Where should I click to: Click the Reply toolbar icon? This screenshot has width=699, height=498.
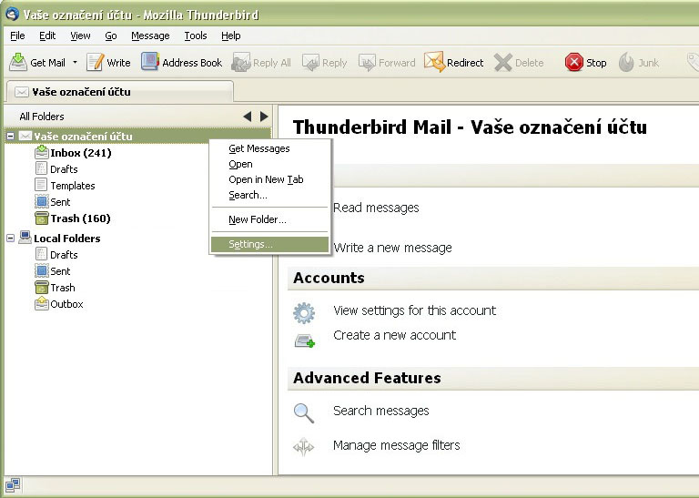tap(310, 63)
